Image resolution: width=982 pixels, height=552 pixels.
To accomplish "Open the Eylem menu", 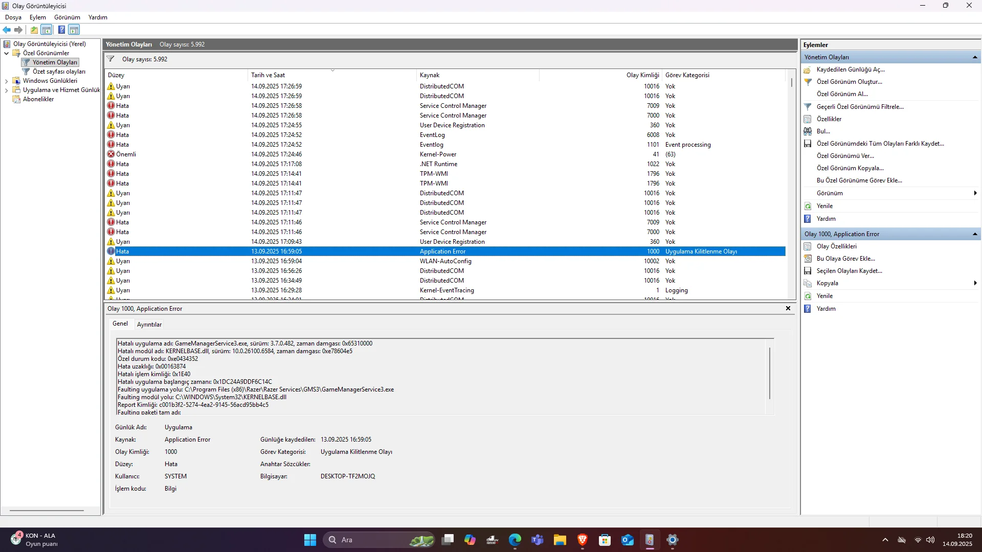I will pyautogui.click(x=37, y=17).
